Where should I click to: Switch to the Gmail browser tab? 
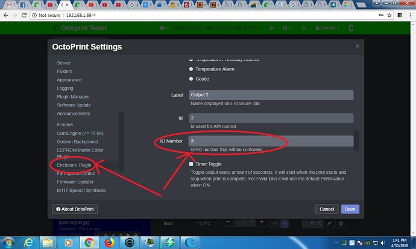coord(9,5)
